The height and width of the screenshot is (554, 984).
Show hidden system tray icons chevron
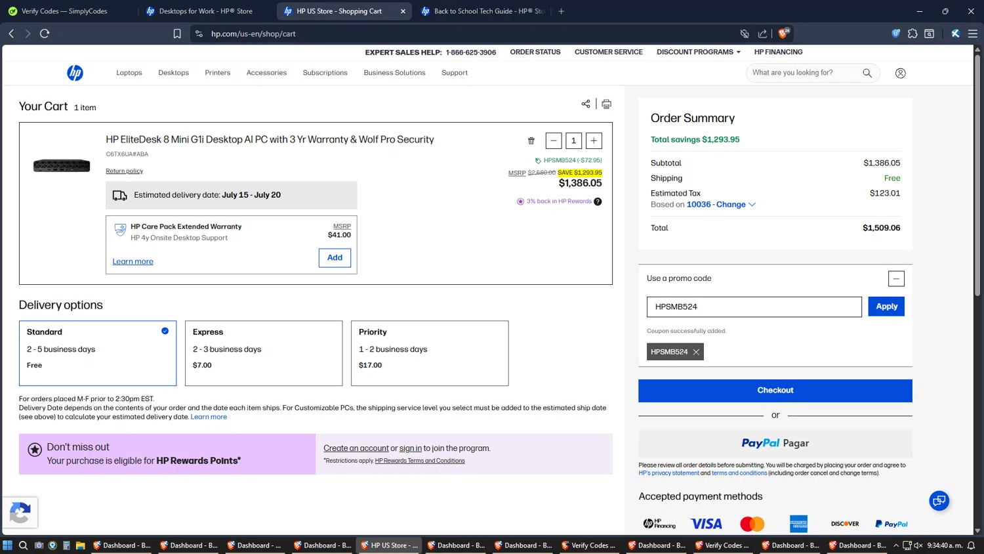[896, 545]
